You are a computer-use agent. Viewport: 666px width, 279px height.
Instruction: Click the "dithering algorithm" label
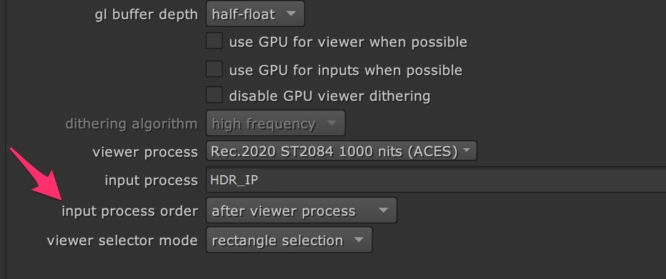coord(131,124)
